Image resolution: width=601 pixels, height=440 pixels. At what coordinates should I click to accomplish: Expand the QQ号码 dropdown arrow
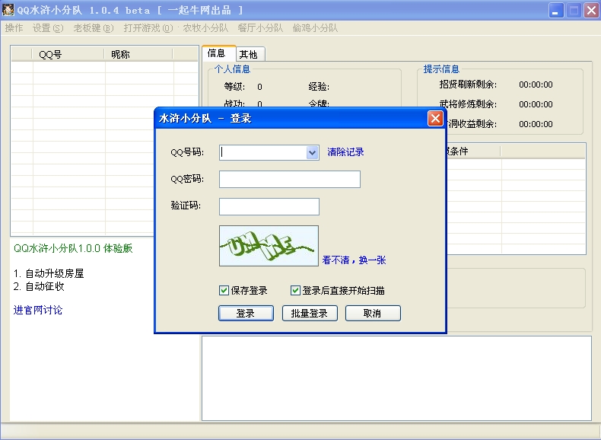[x=313, y=153]
